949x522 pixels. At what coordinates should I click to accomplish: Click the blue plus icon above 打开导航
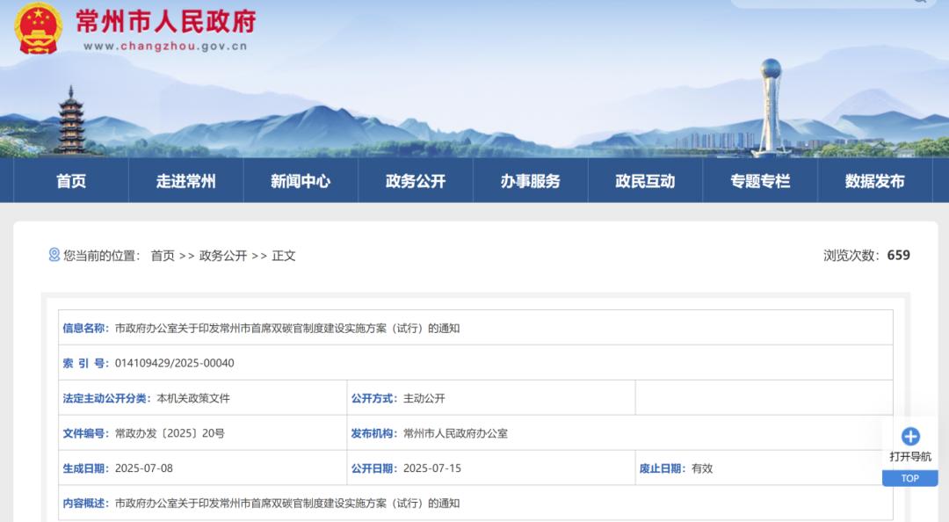pyautogui.click(x=910, y=436)
